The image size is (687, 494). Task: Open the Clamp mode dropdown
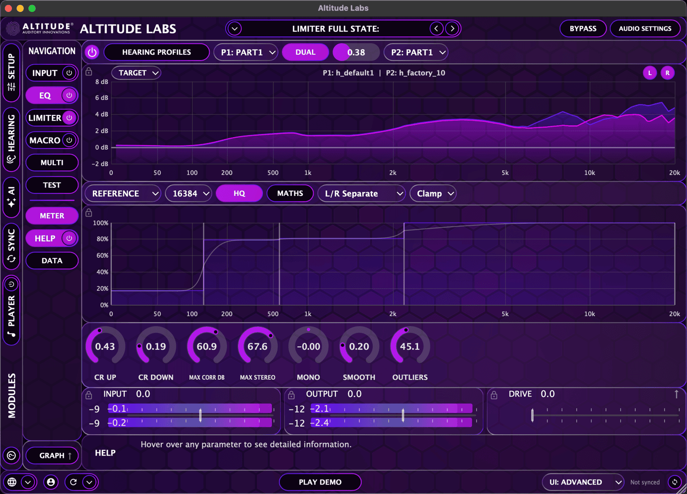432,193
